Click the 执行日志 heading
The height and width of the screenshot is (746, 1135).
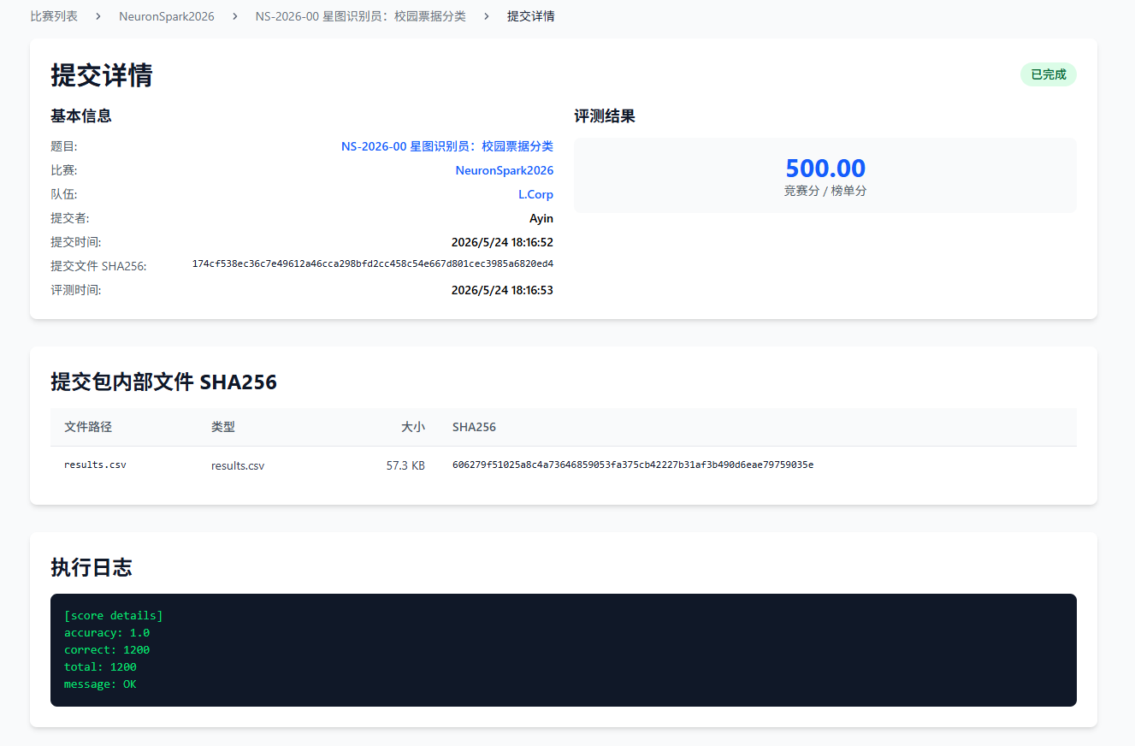[92, 567]
